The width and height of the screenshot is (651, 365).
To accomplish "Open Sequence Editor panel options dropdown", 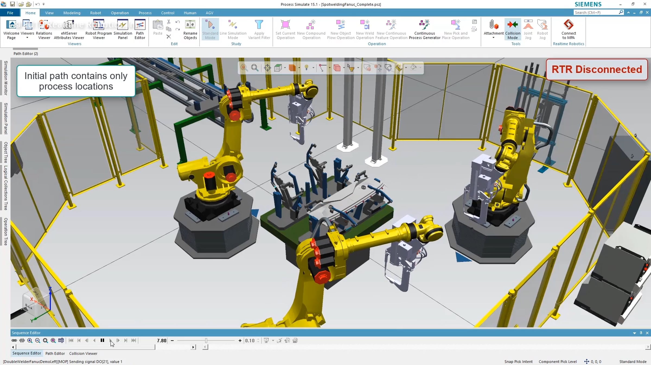I will pyautogui.click(x=634, y=333).
